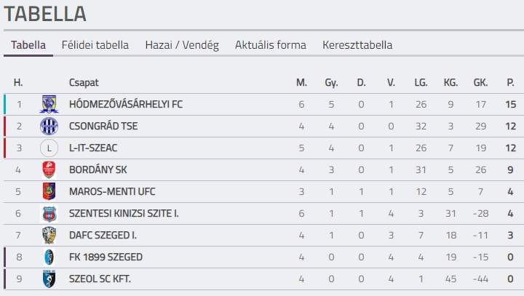Click the Szentesi Kinizsi SZITE I. crest
The width and height of the screenshot is (524, 296).
pyautogui.click(x=49, y=214)
